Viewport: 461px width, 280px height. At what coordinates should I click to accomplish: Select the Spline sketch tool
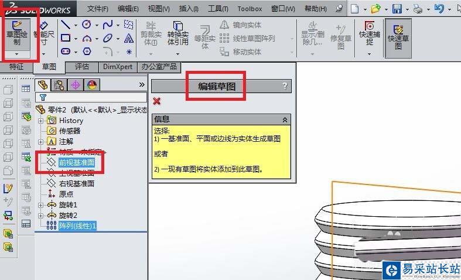point(108,25)
